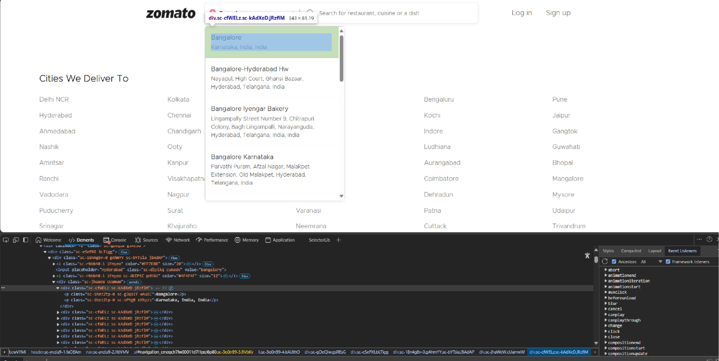Choose Bangalore Iyengar Bakery suggestion
The image size is (719, 361).
tap(271, 122)
